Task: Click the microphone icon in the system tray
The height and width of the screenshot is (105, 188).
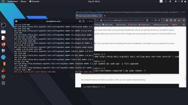Action: 182,1
